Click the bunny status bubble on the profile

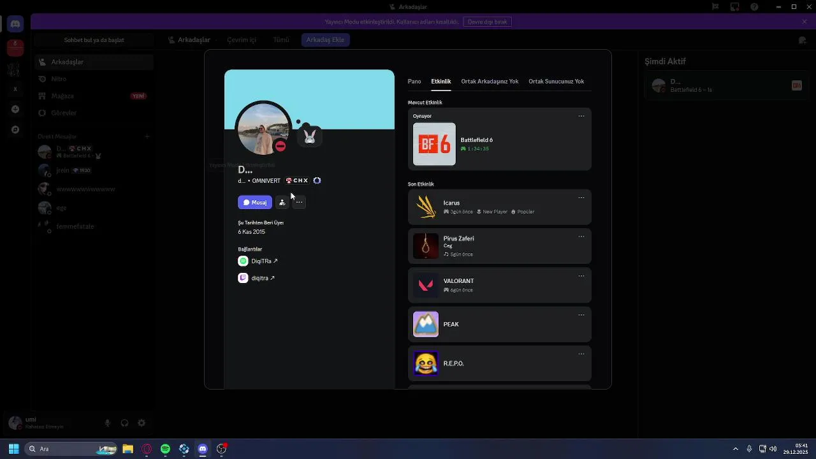pyautogui.click(x=310, y=136)
